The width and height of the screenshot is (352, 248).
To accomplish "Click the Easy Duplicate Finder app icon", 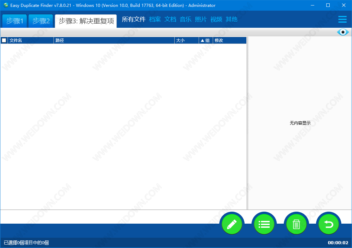I will click(6, 5).
